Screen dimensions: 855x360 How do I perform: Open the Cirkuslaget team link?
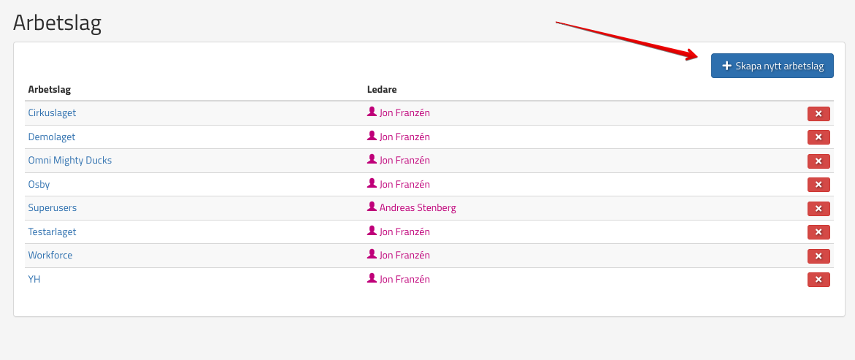coord(52,113)
